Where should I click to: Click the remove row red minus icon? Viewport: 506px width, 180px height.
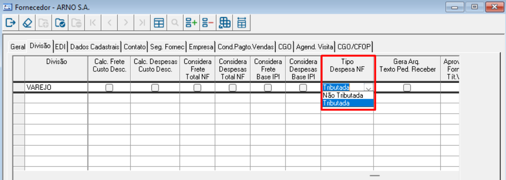click(208, 23)
